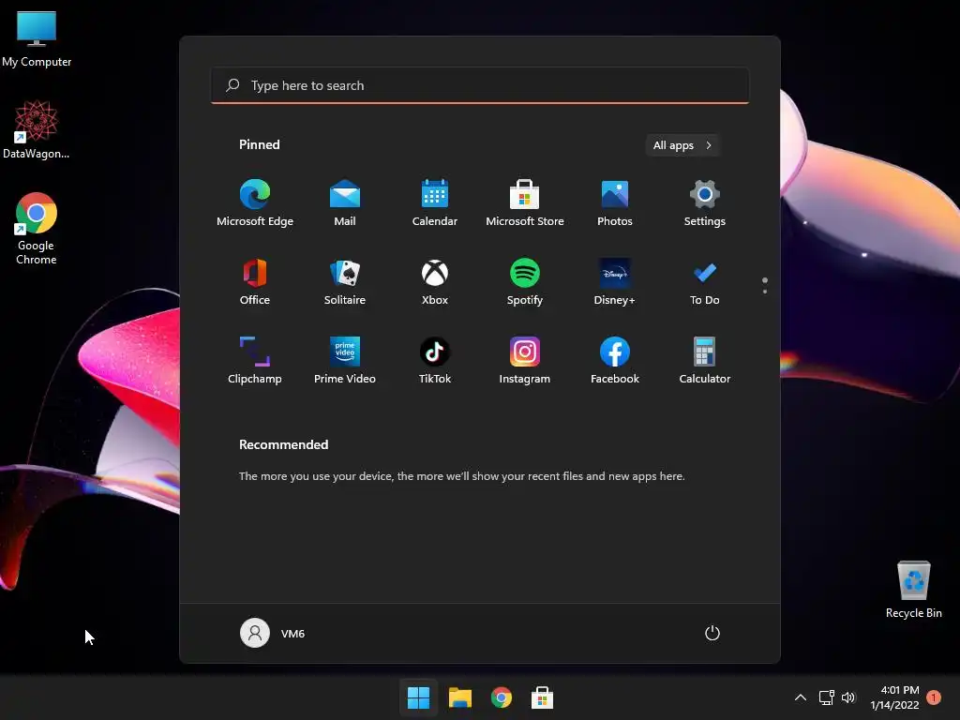Click the volume speaker tray icon

(x=847, y=697)
